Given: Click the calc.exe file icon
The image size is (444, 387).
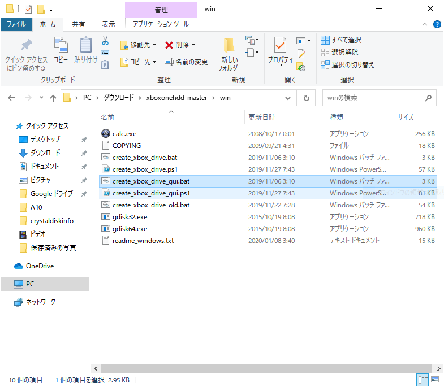Looking at the screenshot, I should tap(106, 133).
